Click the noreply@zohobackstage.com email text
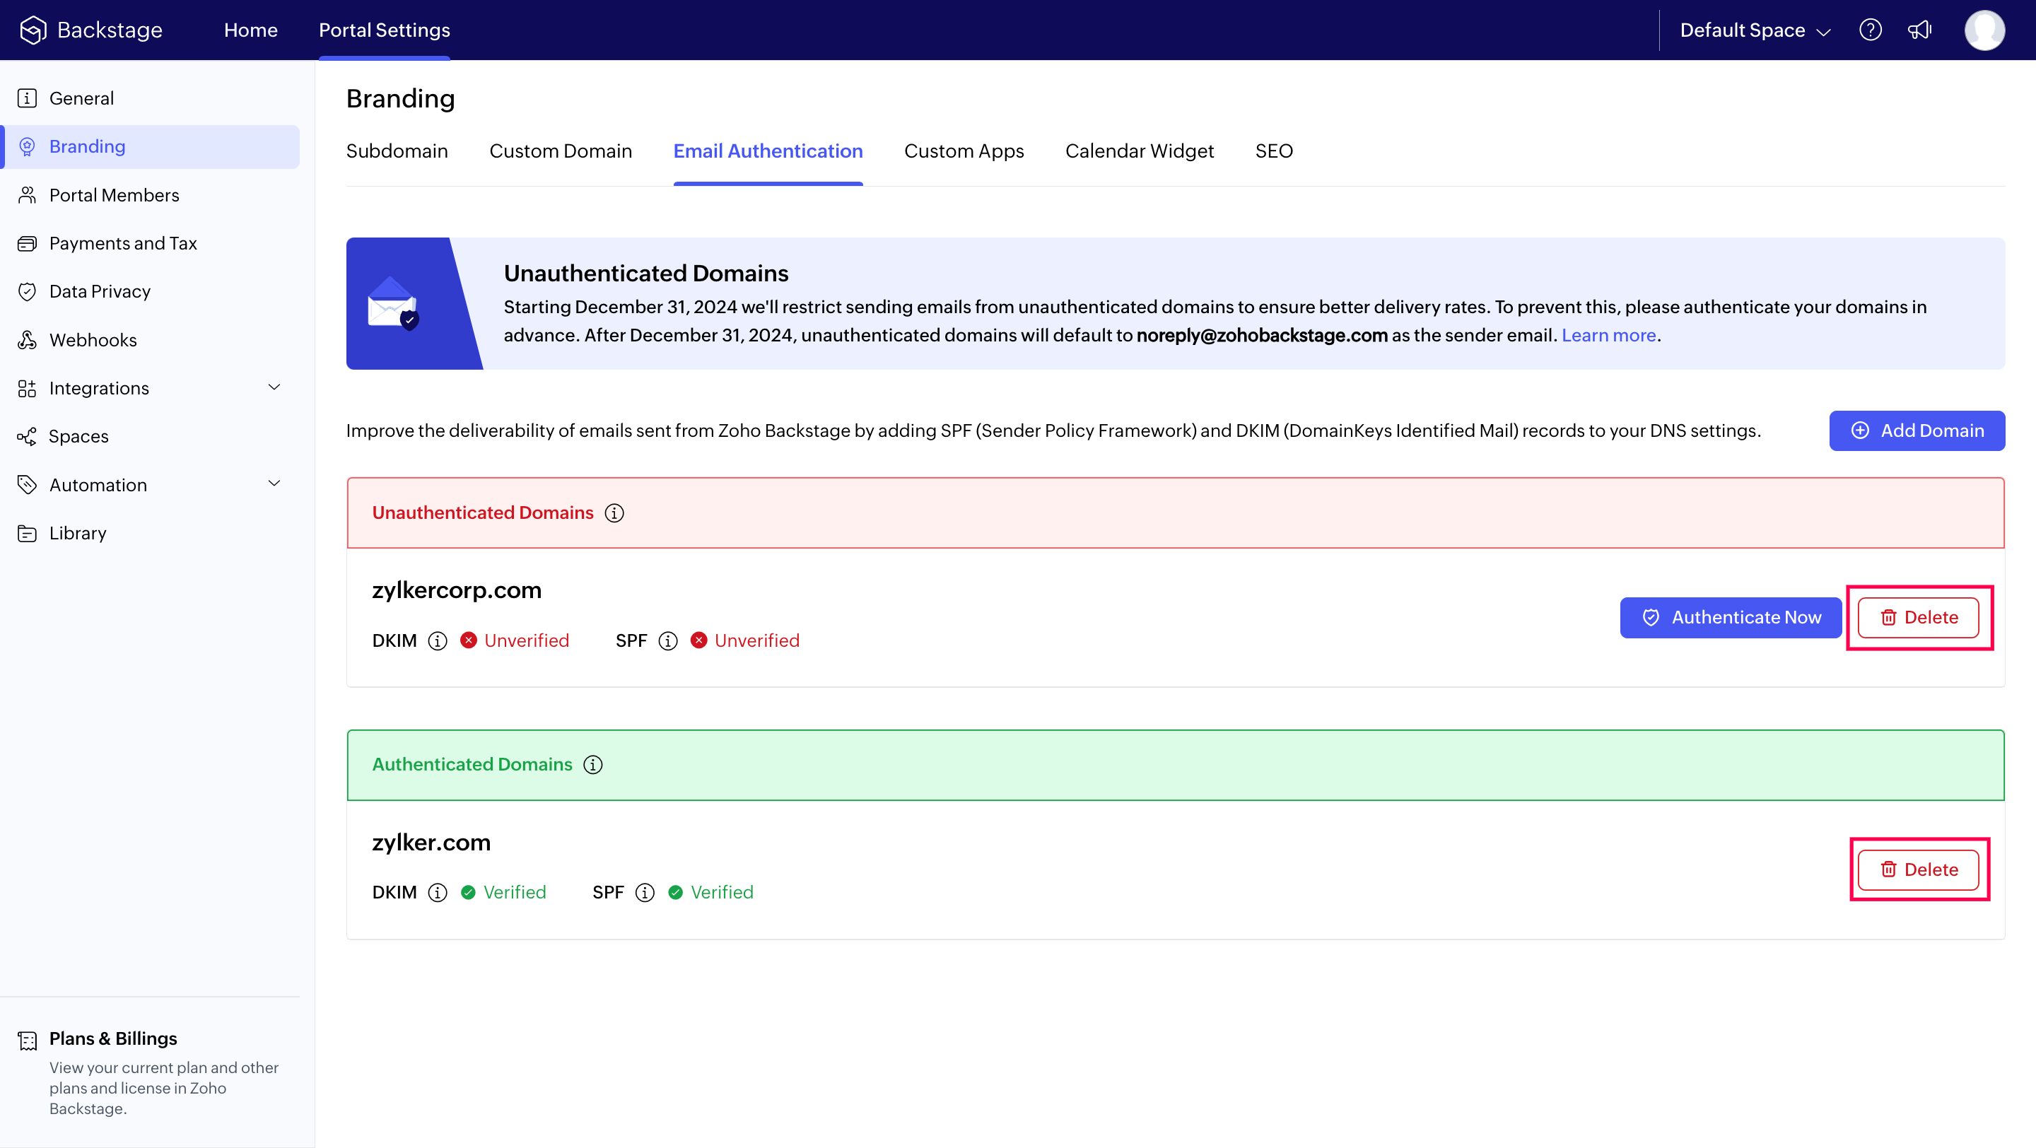 [x=1261, y=335]
